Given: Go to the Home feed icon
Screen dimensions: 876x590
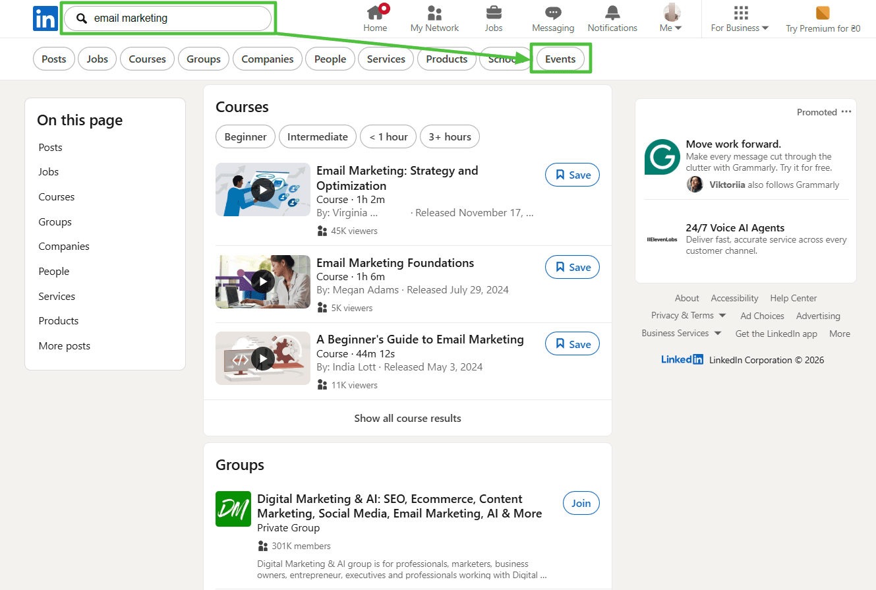Looking at the screenshot, I should coord(376,13).
